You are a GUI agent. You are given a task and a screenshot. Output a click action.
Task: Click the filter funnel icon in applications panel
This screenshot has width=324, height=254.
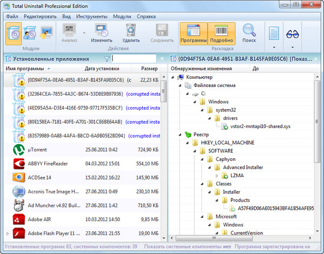(107, 58)
